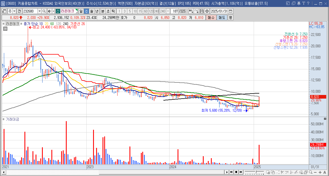Viewport: 329px width, 176px height.
Task: Click the add indicator line icon
Action: click(x=196, y=11)
